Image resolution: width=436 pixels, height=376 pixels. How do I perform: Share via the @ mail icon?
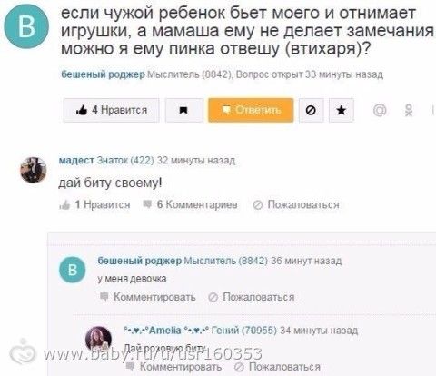380,110
